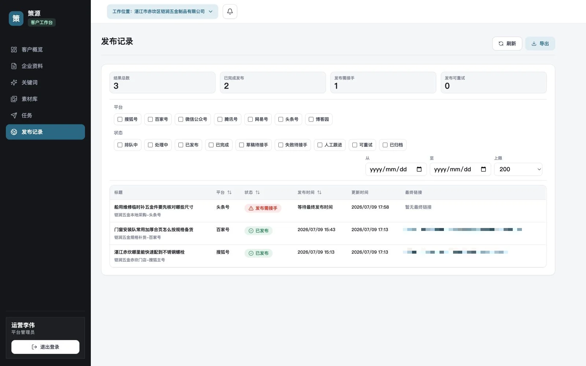Screen dimensions: 586x366
Task: Check the 微信公众号 platform filter
Action: coord(181,119)
